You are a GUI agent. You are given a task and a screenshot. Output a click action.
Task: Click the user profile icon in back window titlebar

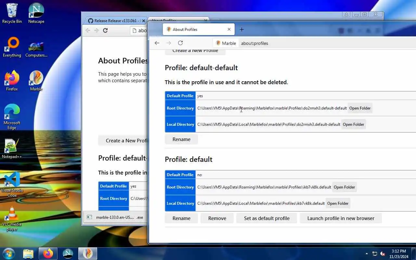click(346, 15)
